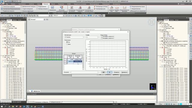Select Подвижная нагрузка load type
The height and width of the screenshot is (108, 192).
pos(7,11)
